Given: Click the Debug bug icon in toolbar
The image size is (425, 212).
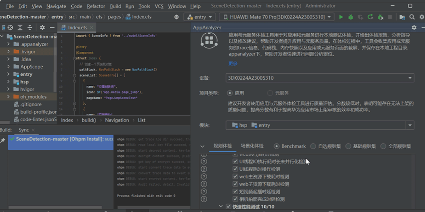Looking at the screenshot, I should pyautogui.click(x=350, y=17).
